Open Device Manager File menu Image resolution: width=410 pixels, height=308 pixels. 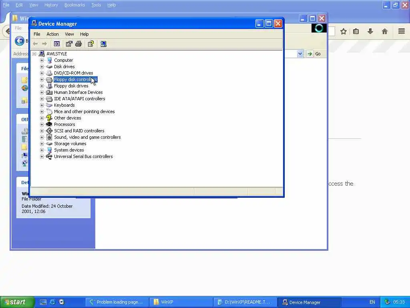37,34
